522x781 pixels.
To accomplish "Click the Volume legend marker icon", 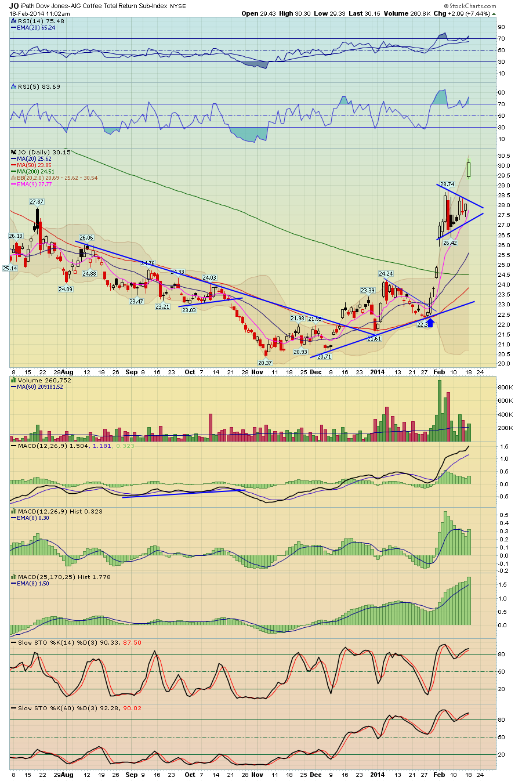I will (14, 381).
